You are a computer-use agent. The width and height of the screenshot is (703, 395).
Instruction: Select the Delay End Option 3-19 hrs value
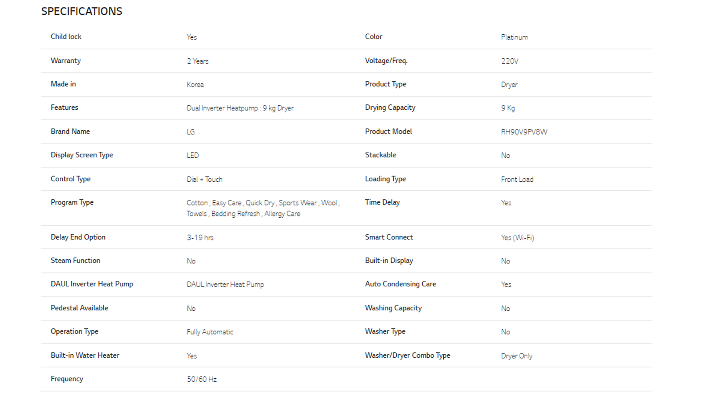[200, 237]
